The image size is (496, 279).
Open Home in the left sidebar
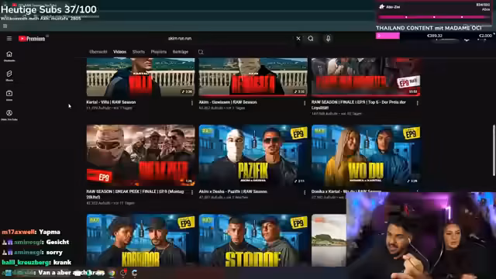click(x=9, y=56)
